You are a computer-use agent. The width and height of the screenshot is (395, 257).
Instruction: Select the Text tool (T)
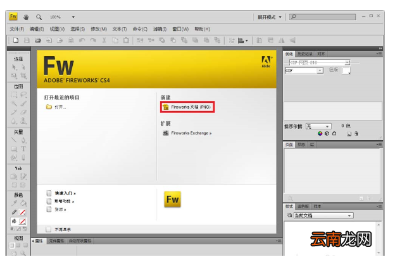[23, 149]
